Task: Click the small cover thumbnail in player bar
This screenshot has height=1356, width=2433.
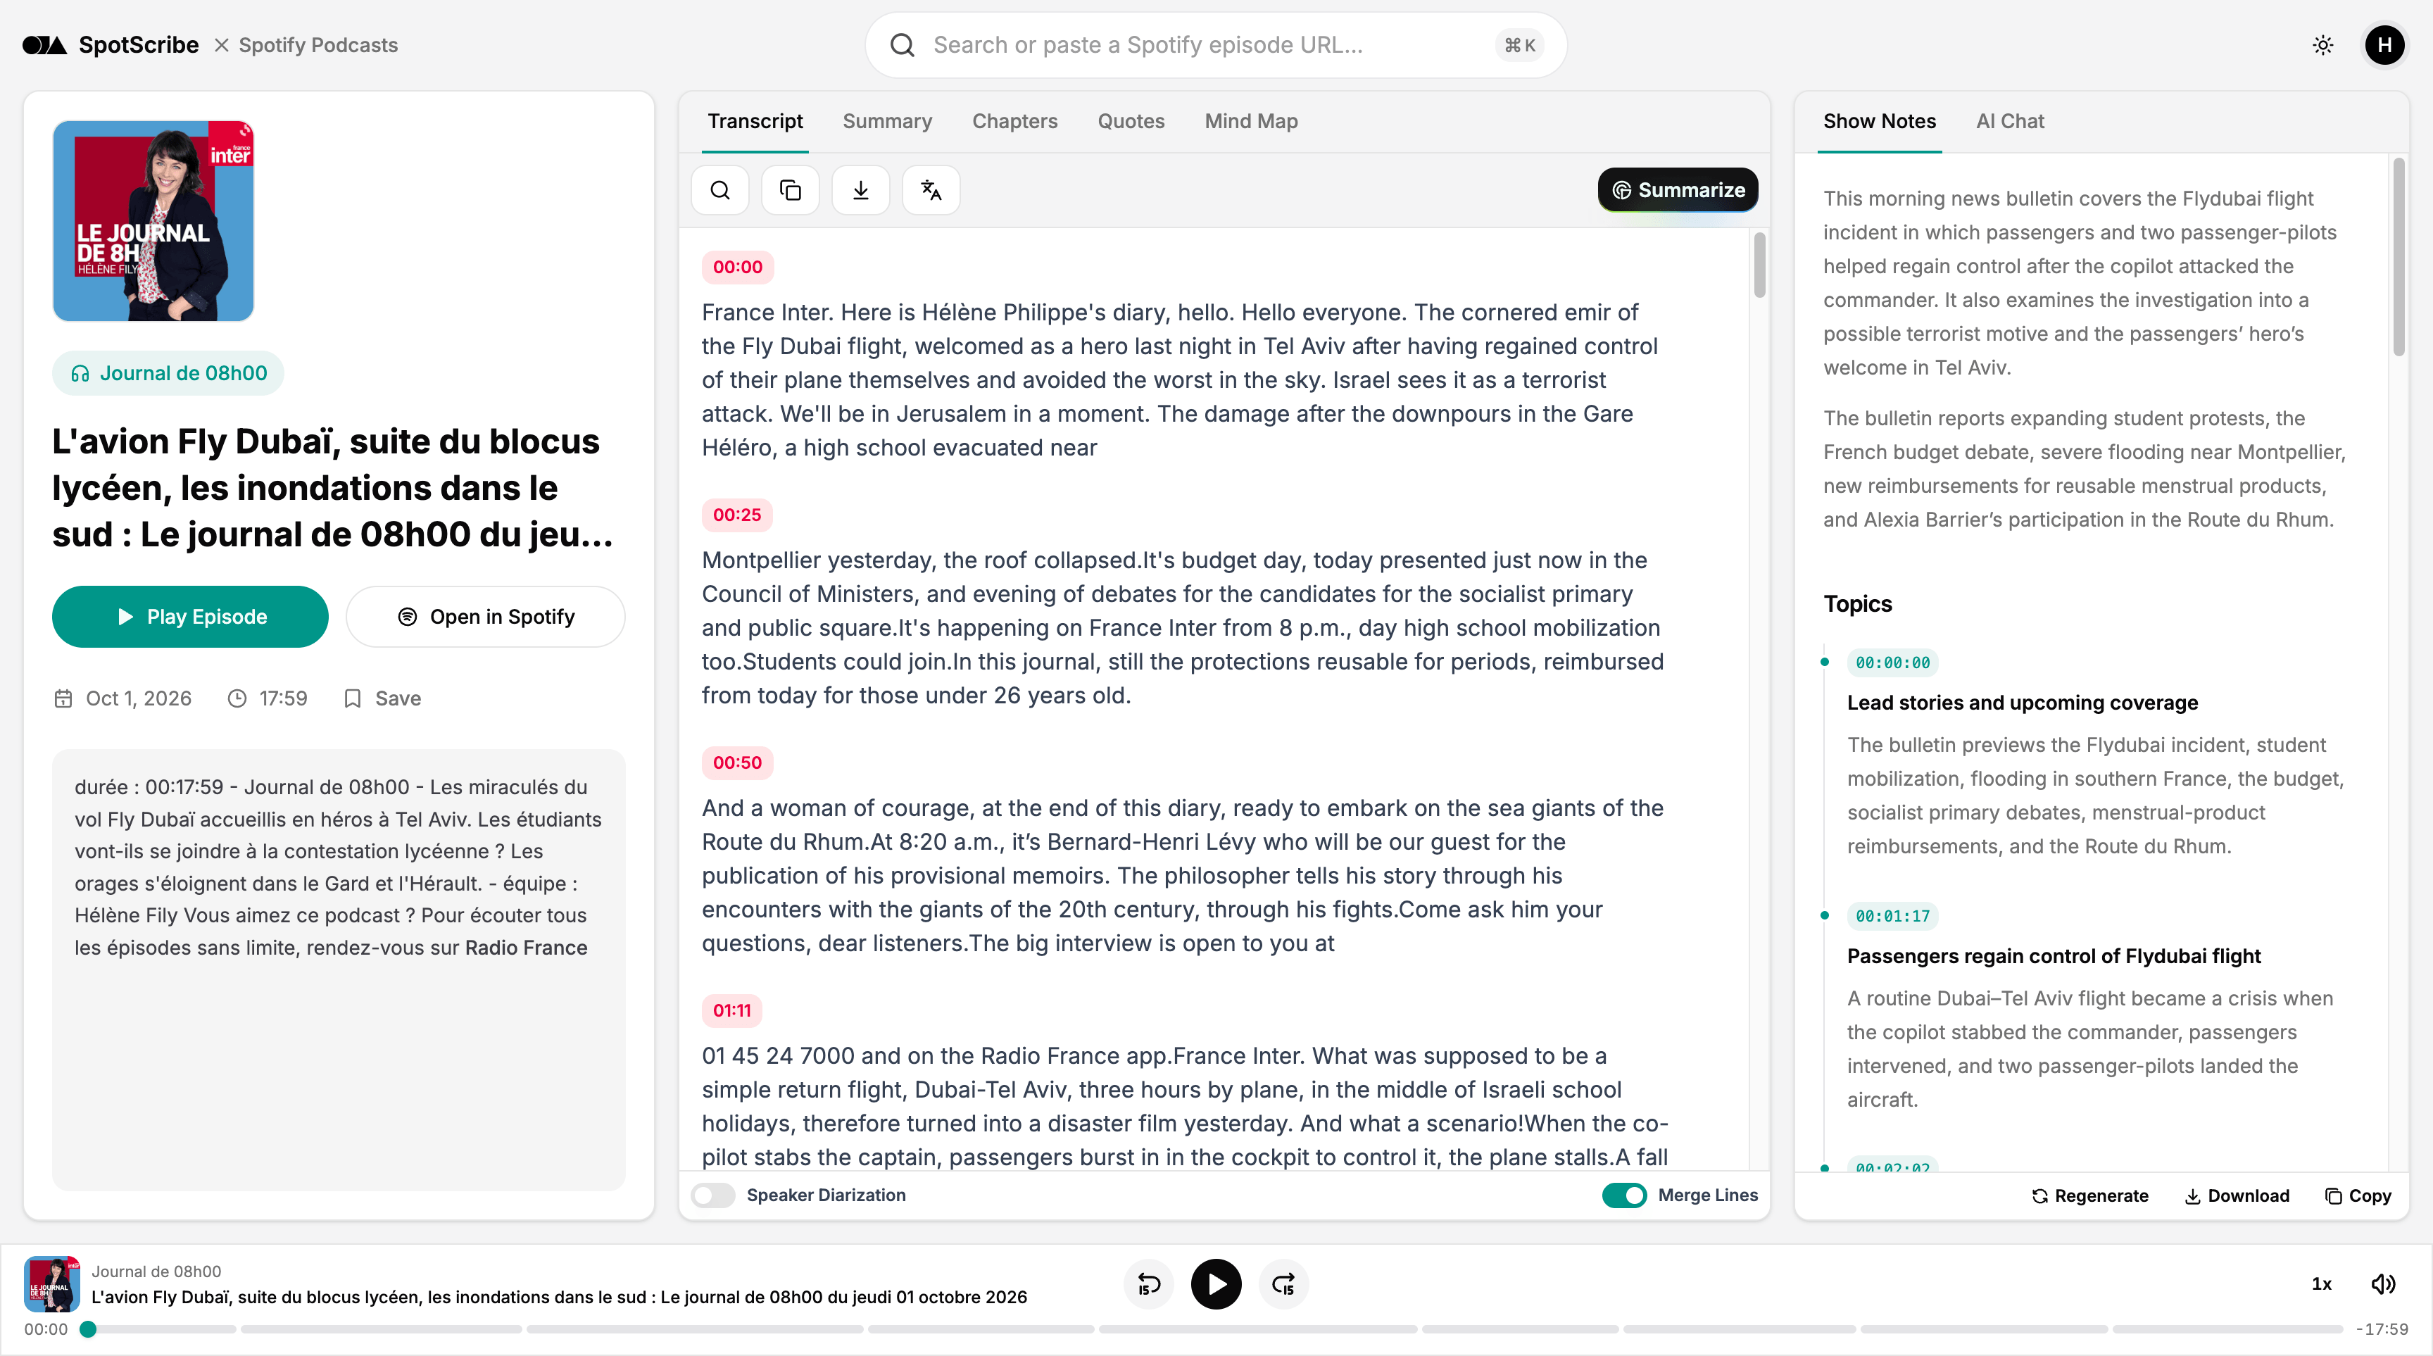Action: coord(51,1284)
